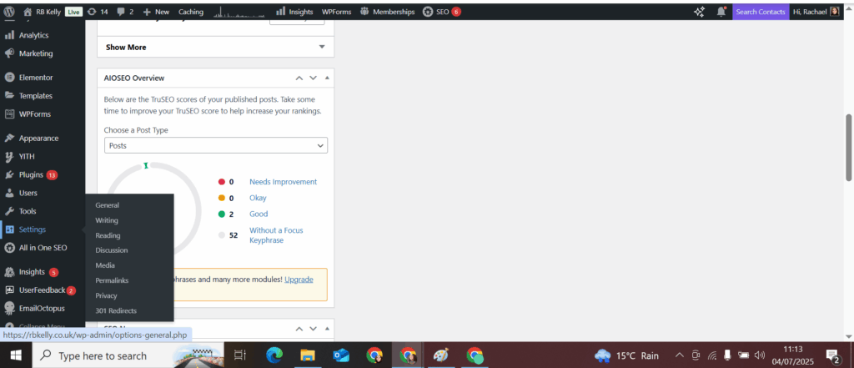This screenshot has height=368, width=854.
Task: Open WPForms in the sidebar
Action: [x=34, y=114]
